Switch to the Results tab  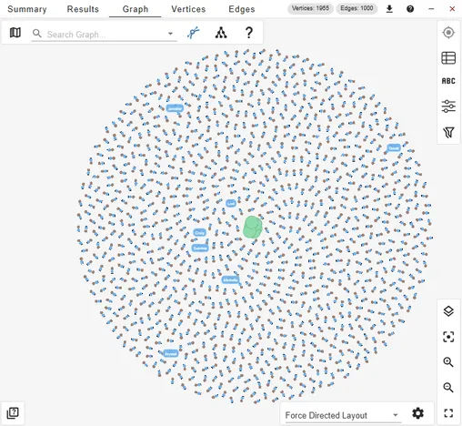coord(83,9)
